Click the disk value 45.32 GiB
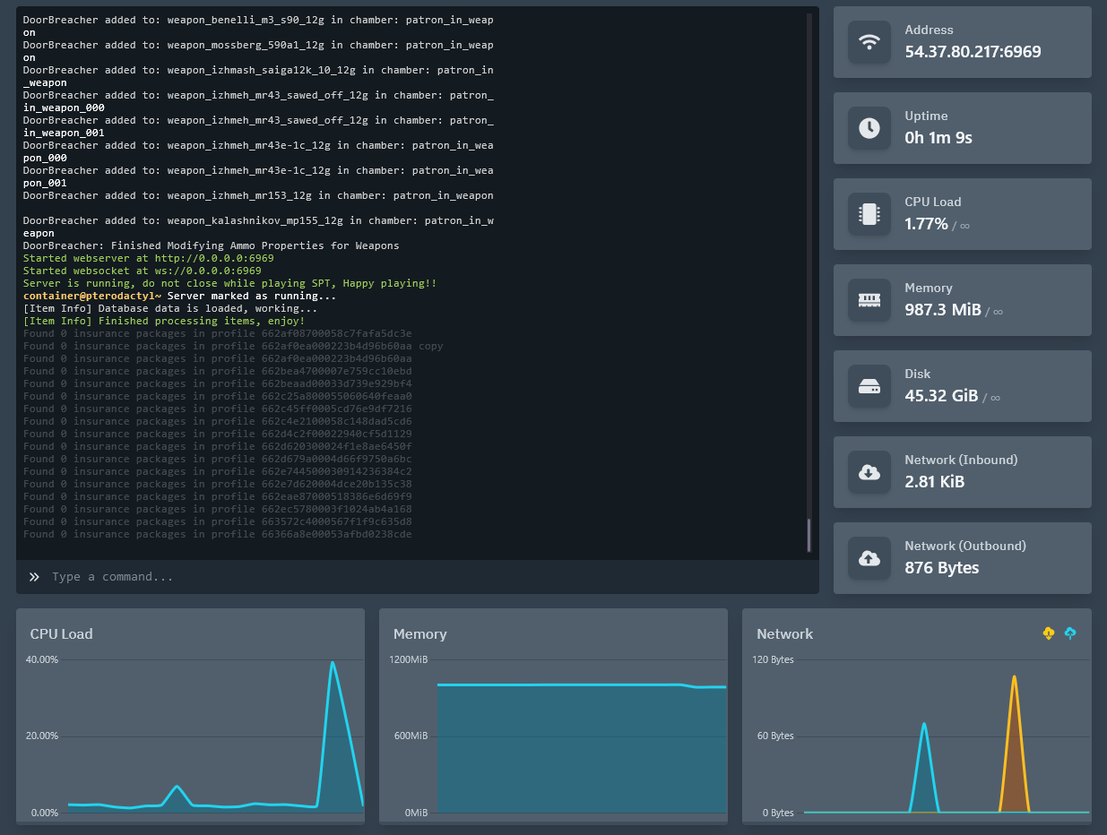The width and height of the screenshot is (1107, 835). click(x=941, y=396)
